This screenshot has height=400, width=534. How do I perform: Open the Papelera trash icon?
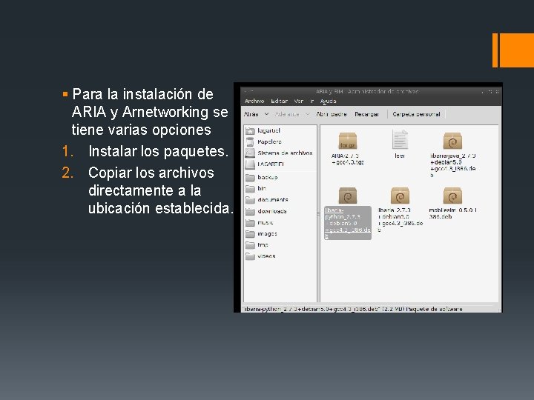(250, 141)
